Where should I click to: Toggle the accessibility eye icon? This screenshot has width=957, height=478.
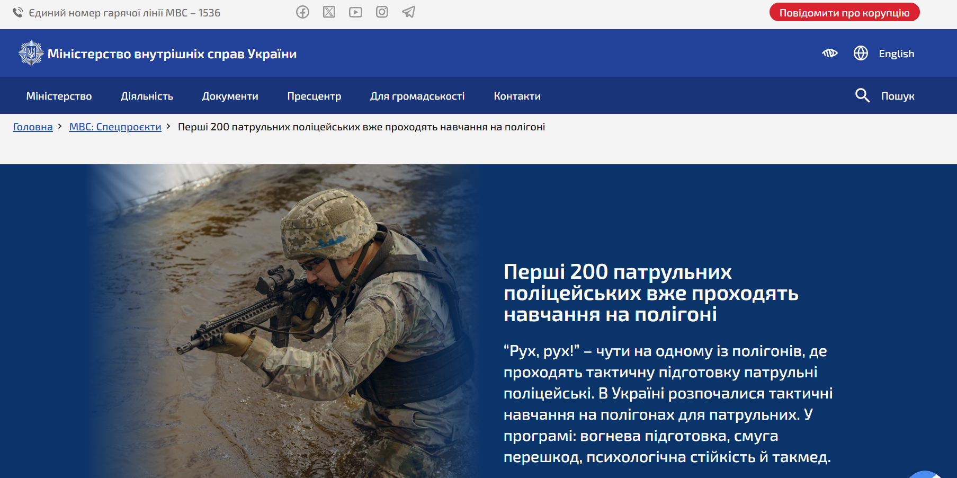pyautogui.click(x=830, y=53)
